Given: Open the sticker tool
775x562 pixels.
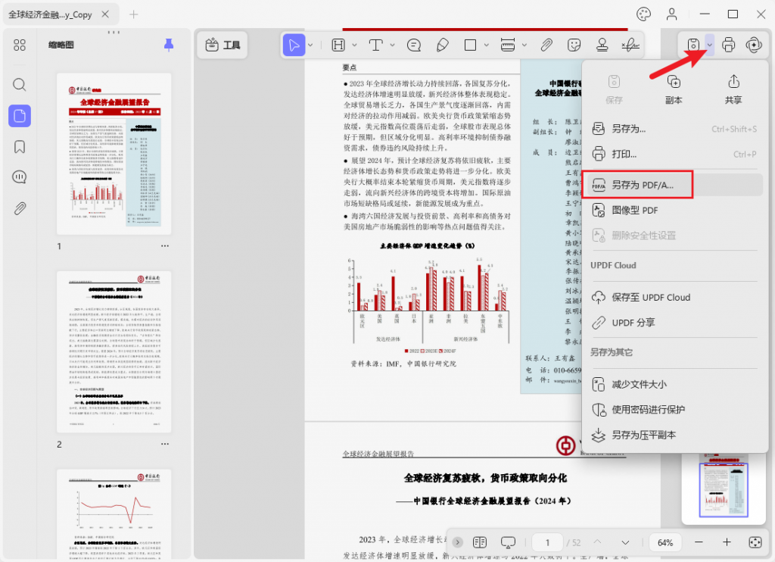Looking at the screenshot, I should 574,45.
